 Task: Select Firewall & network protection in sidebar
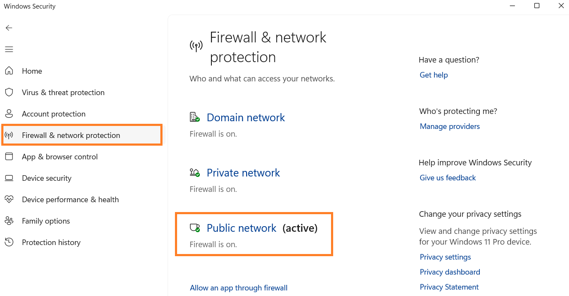(71, 135)
